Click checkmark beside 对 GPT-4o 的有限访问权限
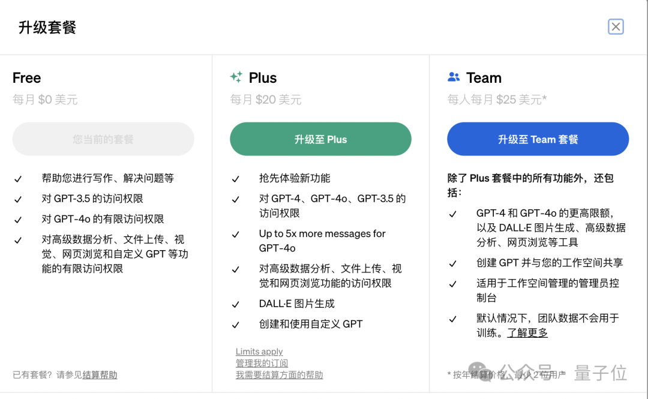The width and height of the screenshot is (648, 399). tap(18, 220)
